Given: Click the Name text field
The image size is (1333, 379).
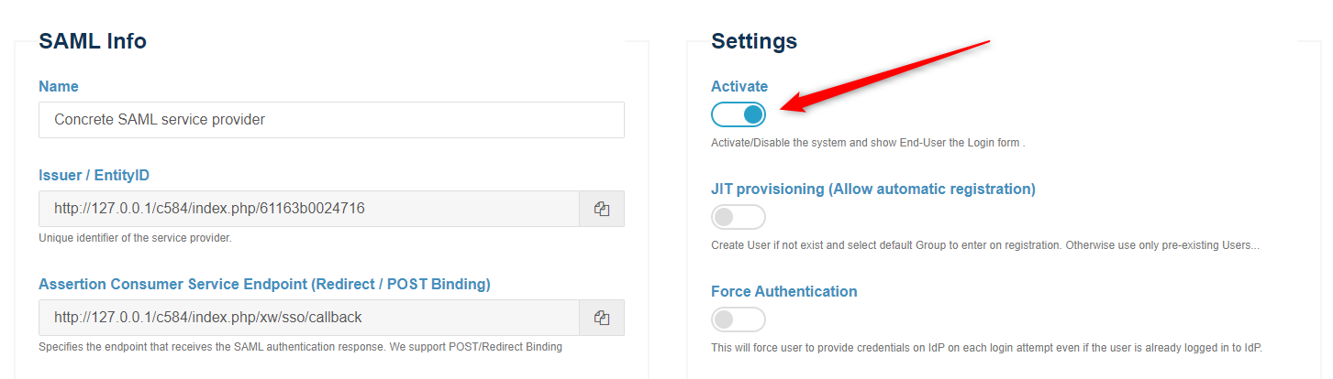Looking at the screenshot, I should coord(331,120).
